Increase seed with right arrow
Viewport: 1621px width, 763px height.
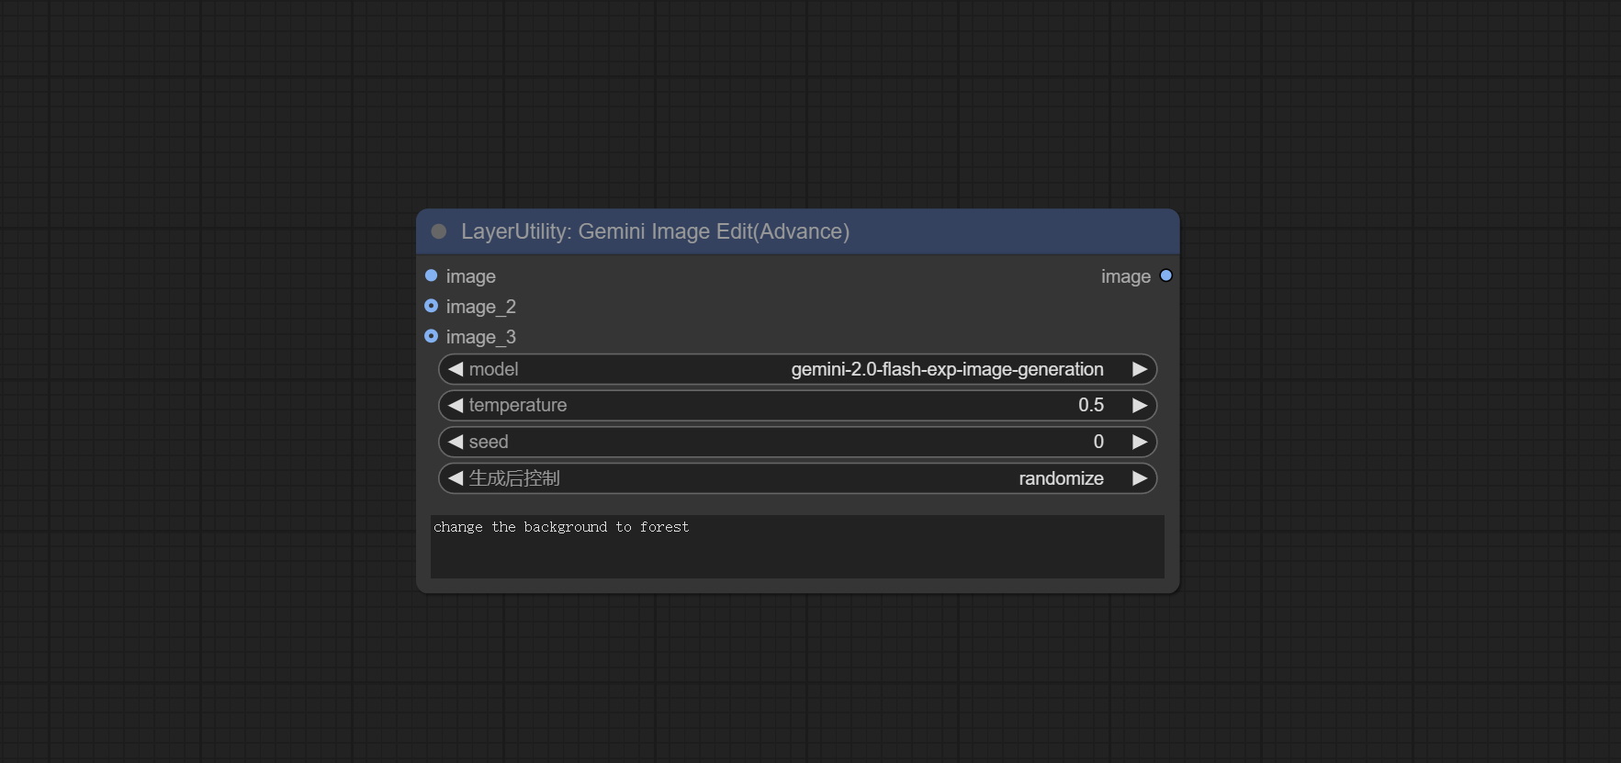[x=1139, y=442]
